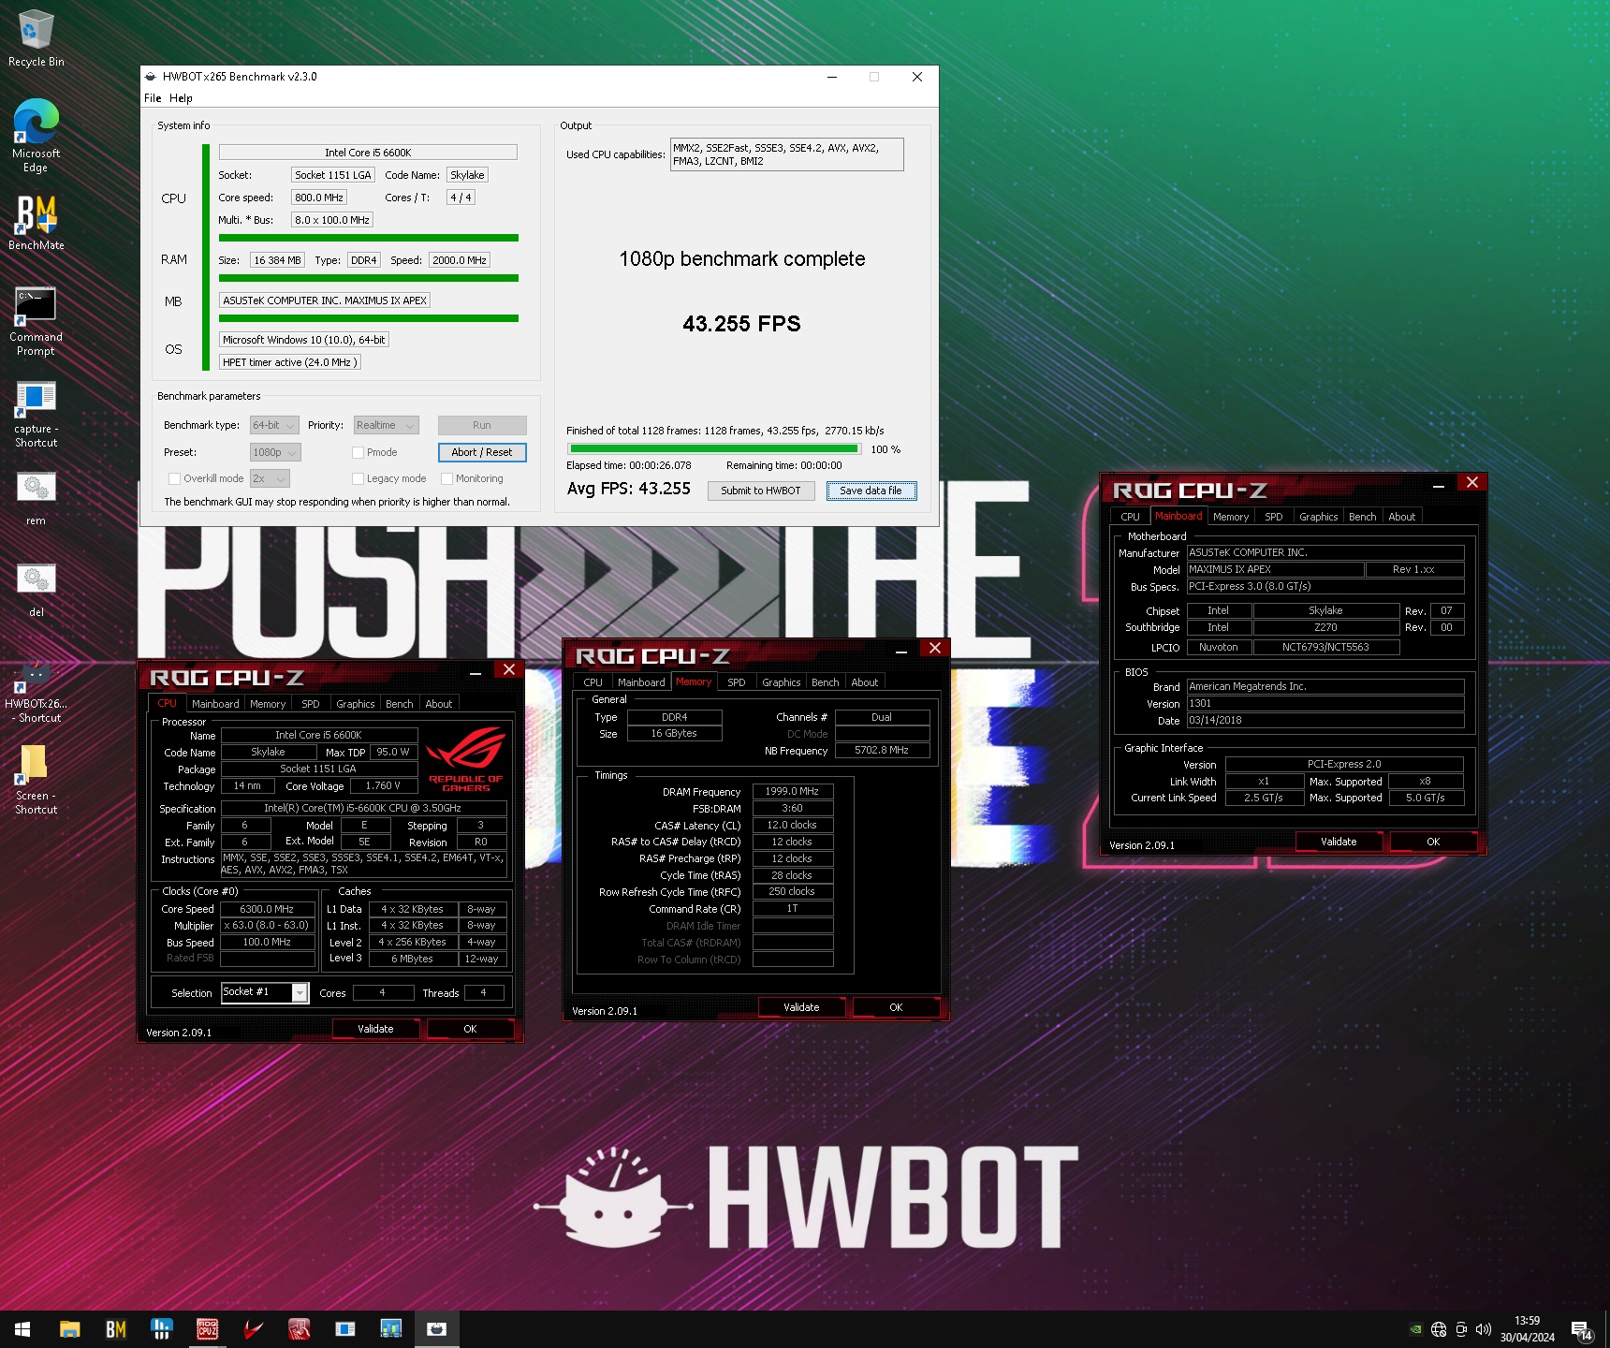Switch to Graphics tab in CPU-Z Mainboard window
This screenshot has width=1610, height=1348.
click(x=1318, y=517)
